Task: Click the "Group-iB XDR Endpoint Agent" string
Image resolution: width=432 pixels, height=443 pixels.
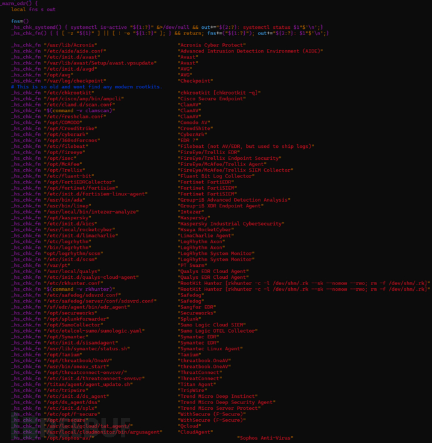Action: (220, 205)
